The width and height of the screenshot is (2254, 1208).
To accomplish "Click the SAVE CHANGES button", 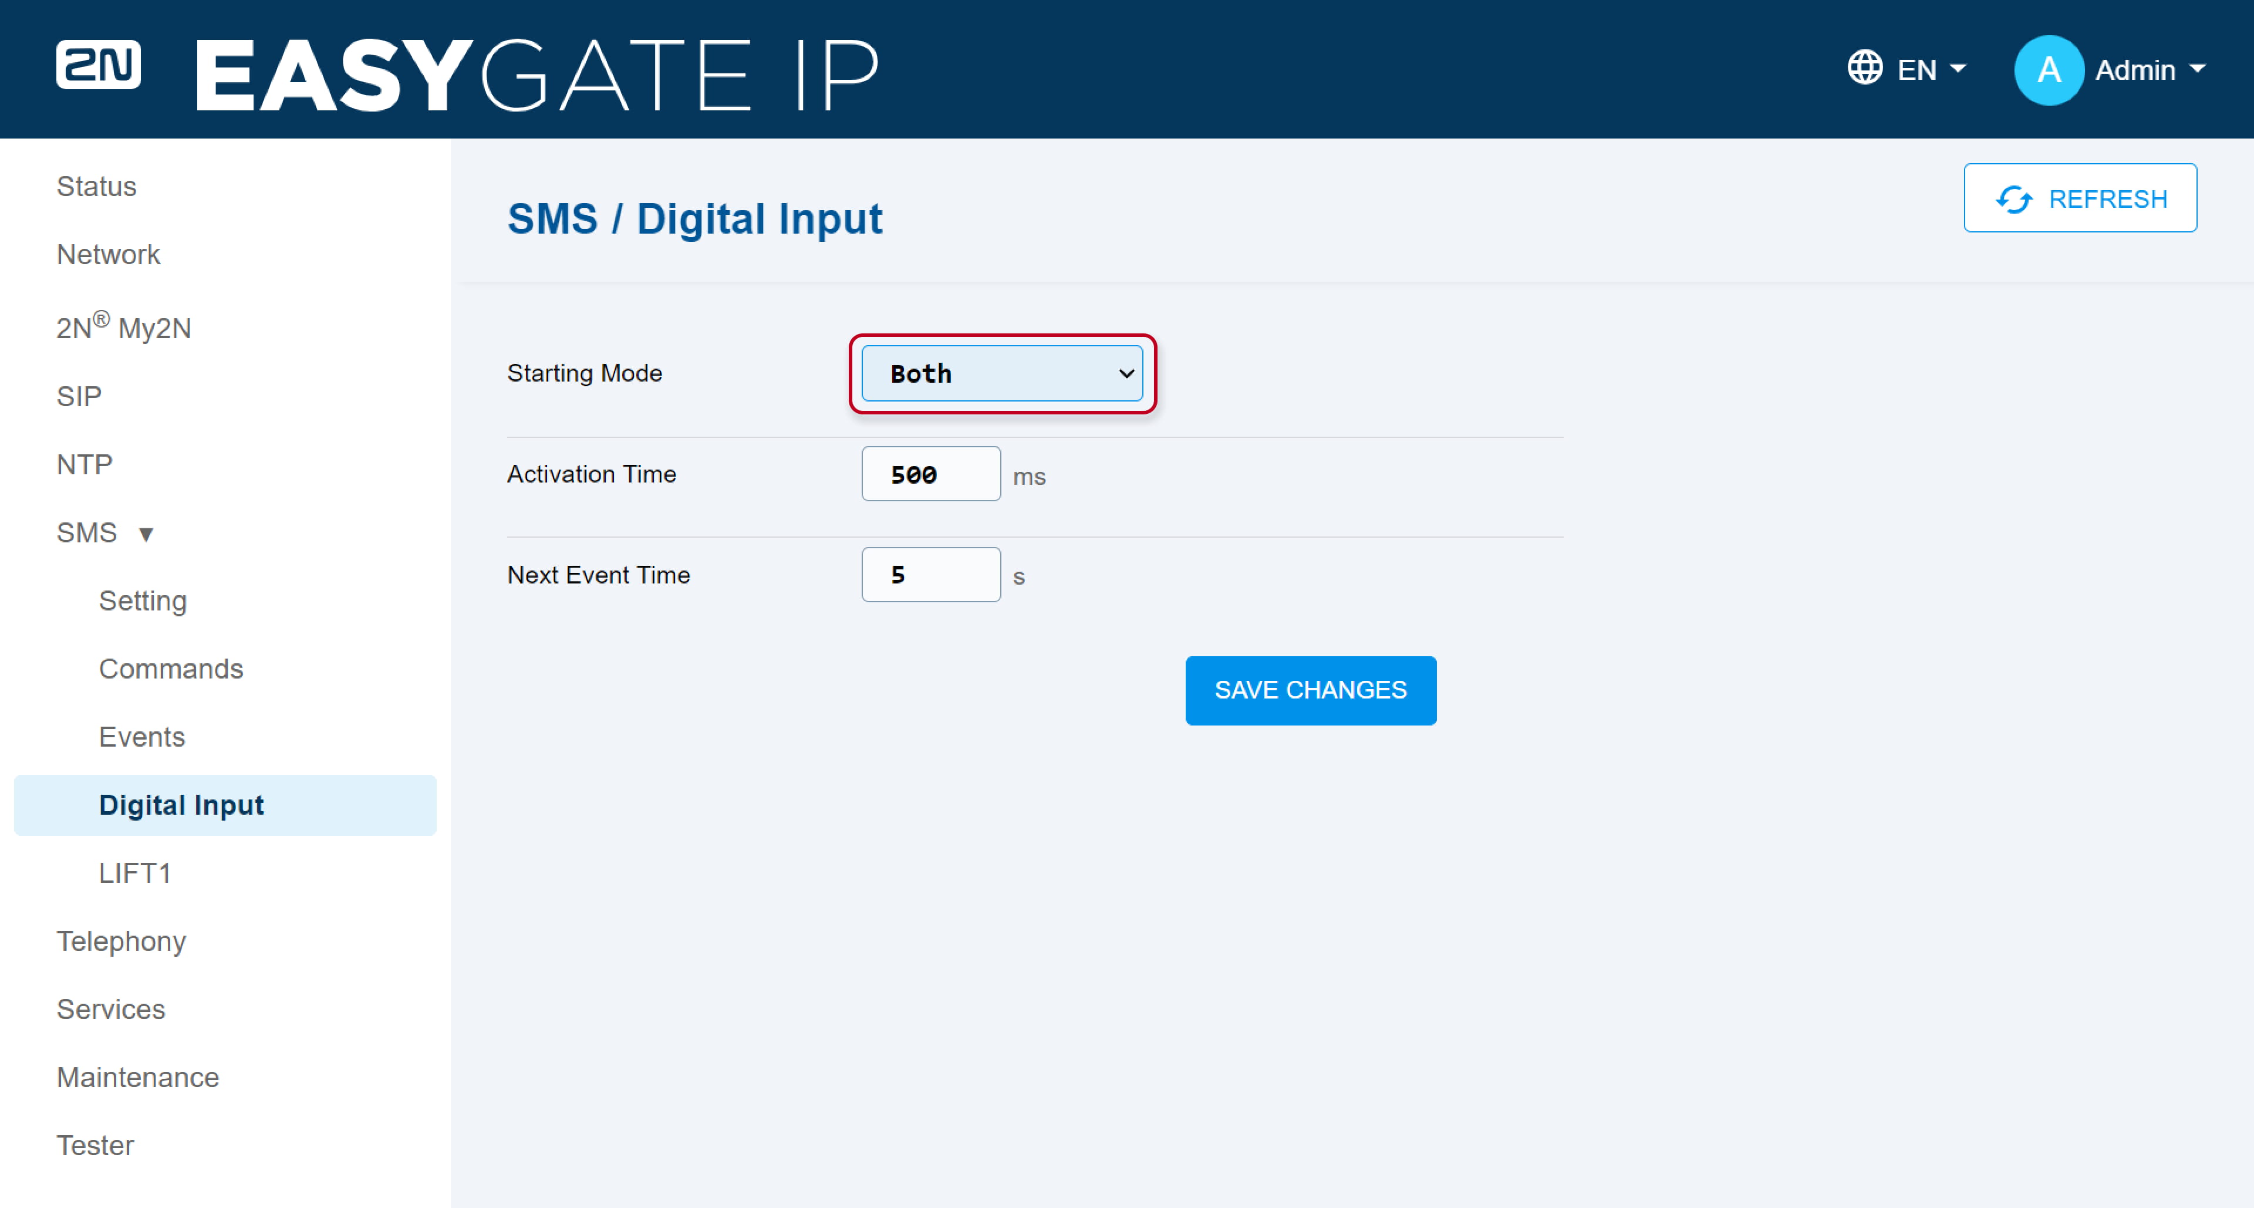I will pos(1310,690).
